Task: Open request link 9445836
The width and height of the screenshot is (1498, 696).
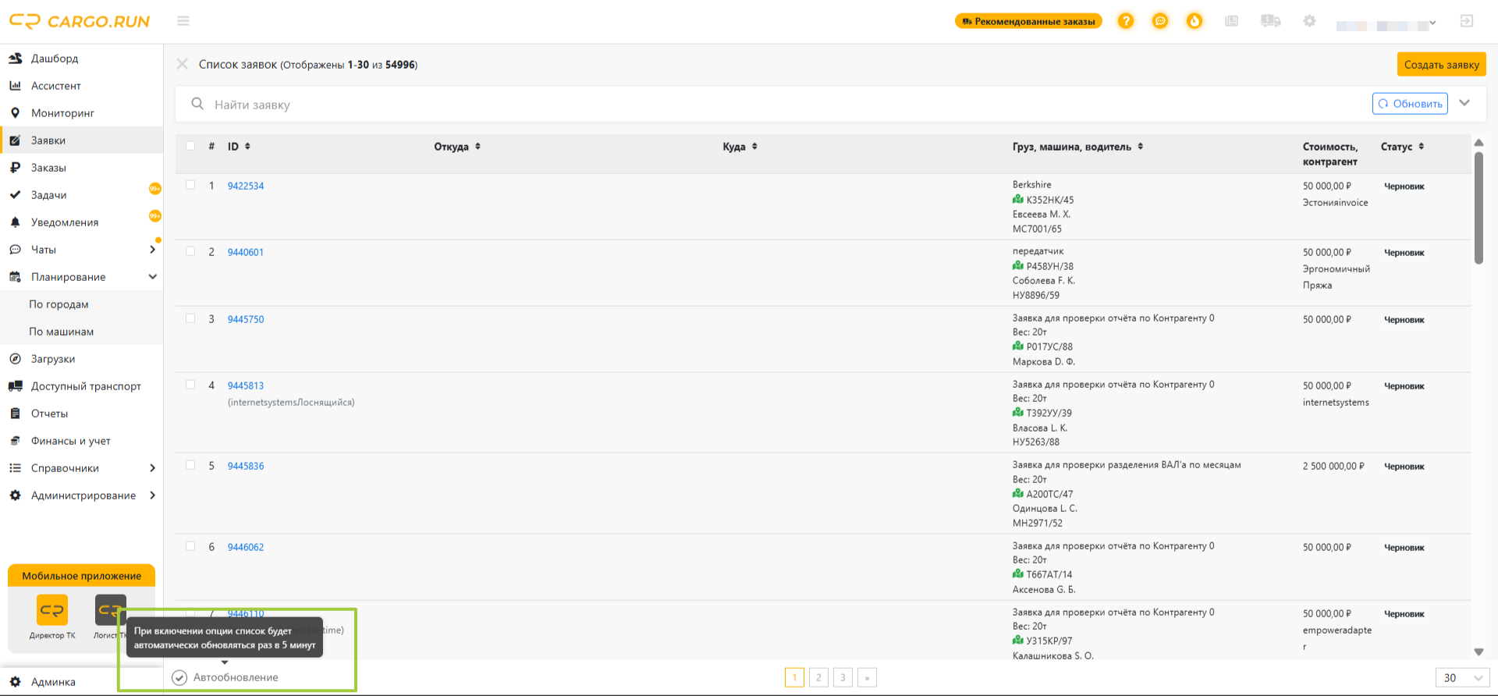Action: pos(246,466)
